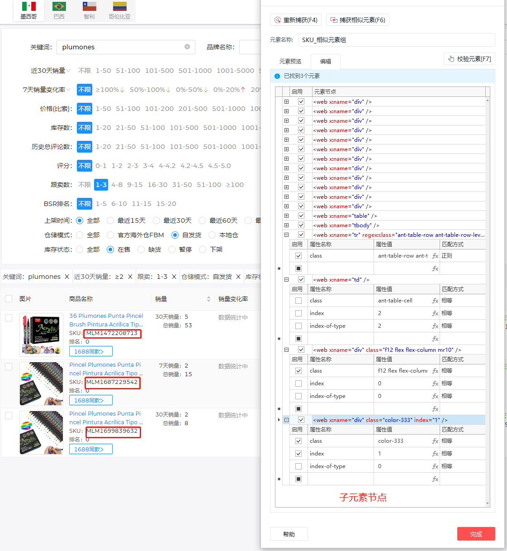Select 跟卖数 不限 option
This screenshot has width=507, height=551.
click(85, 185)
